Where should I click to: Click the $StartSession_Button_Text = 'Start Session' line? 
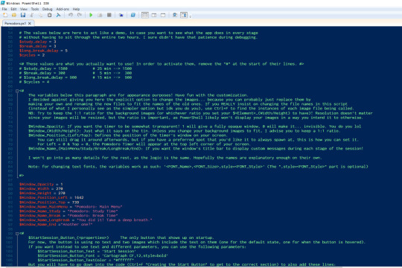click(x=86, y=252)
